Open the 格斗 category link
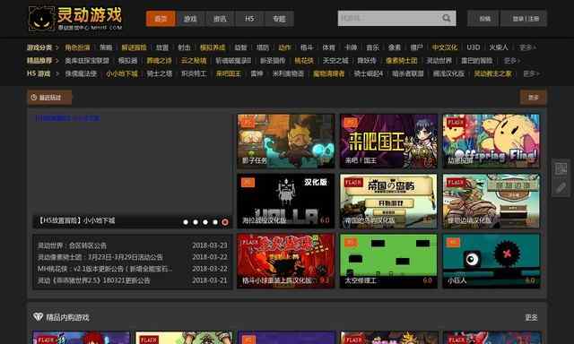The image size is (574, 344). point(307,47)
